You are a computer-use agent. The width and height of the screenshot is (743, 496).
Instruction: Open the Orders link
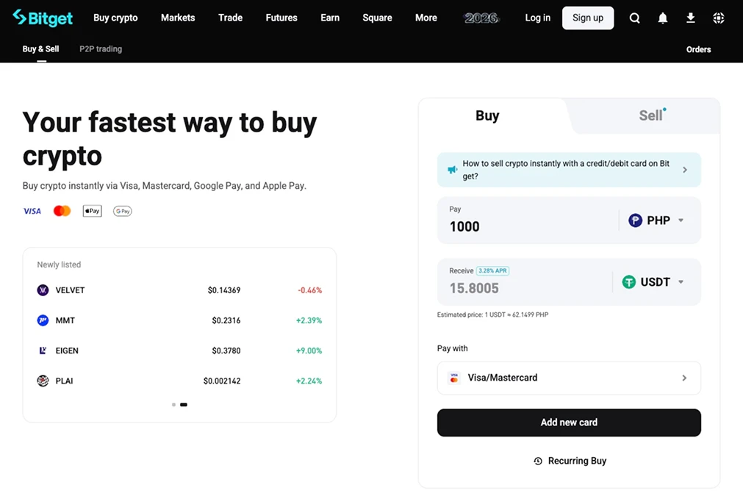click(x=698, y=49)
